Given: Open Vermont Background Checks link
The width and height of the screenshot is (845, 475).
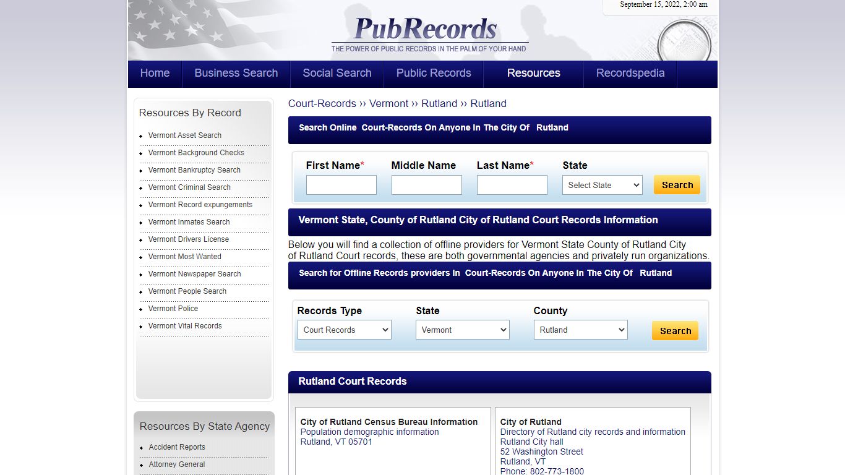Looking at the screenshot, I should point(196,153).
